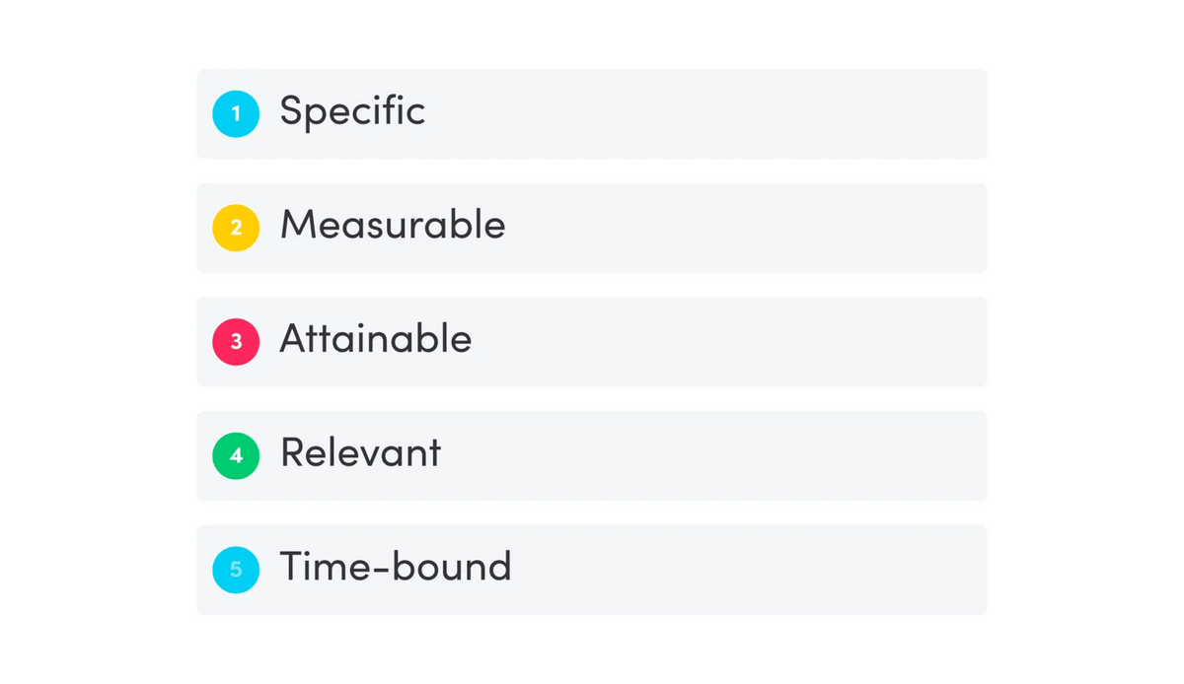Image resolution: width=1184 pixels, height=684 pixels.
Task: Pick the pink-red circle beside Attainable
Action: 236,341
